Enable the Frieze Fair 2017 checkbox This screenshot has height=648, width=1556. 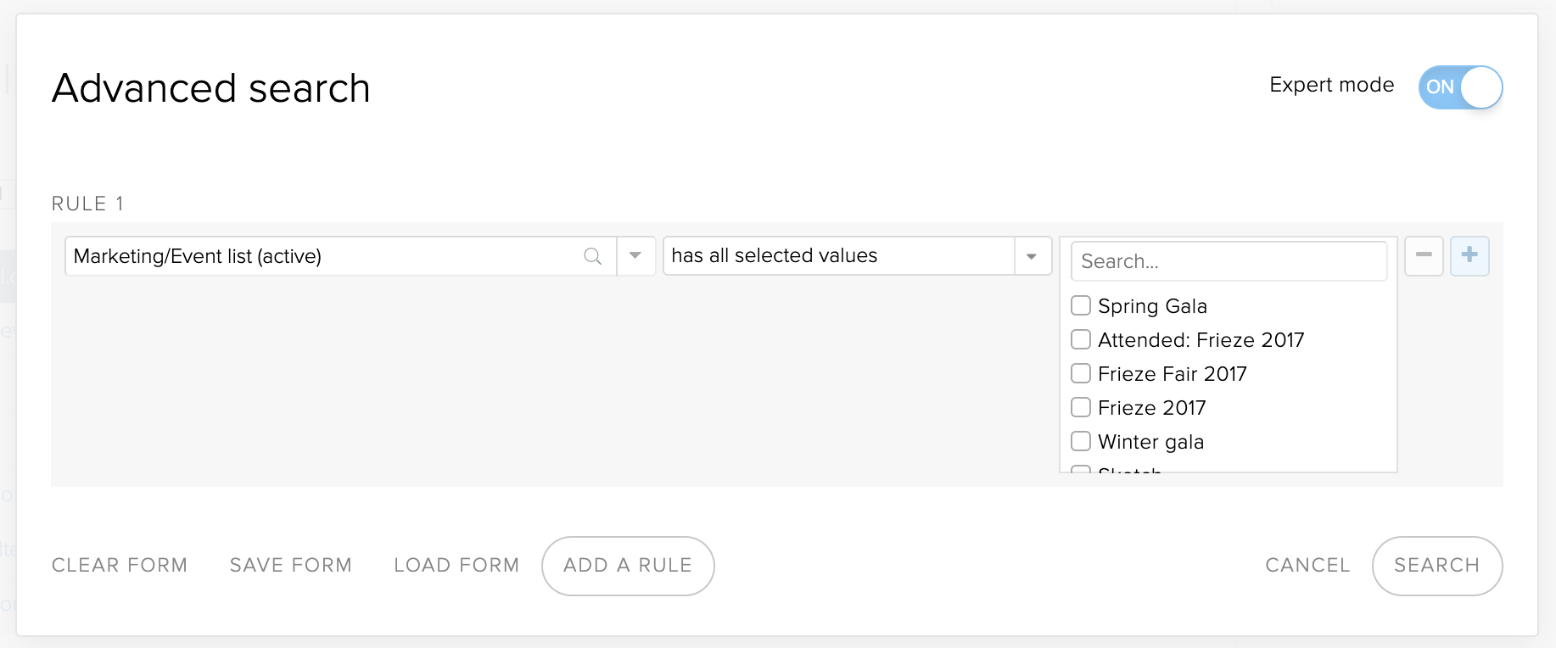click(1081, 373)
